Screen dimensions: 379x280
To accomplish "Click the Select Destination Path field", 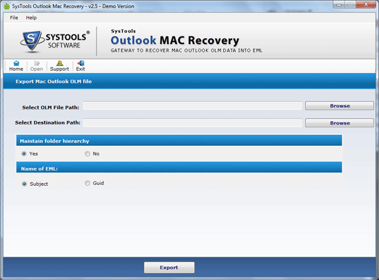I will 193,123.
